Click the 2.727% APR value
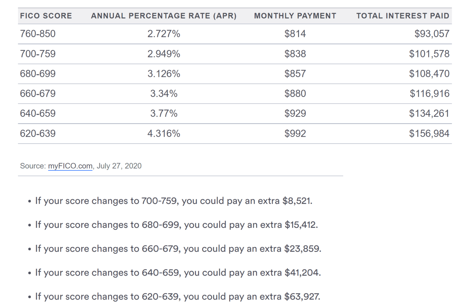Viewport: 467px width, 308px height. coord(164,34)
